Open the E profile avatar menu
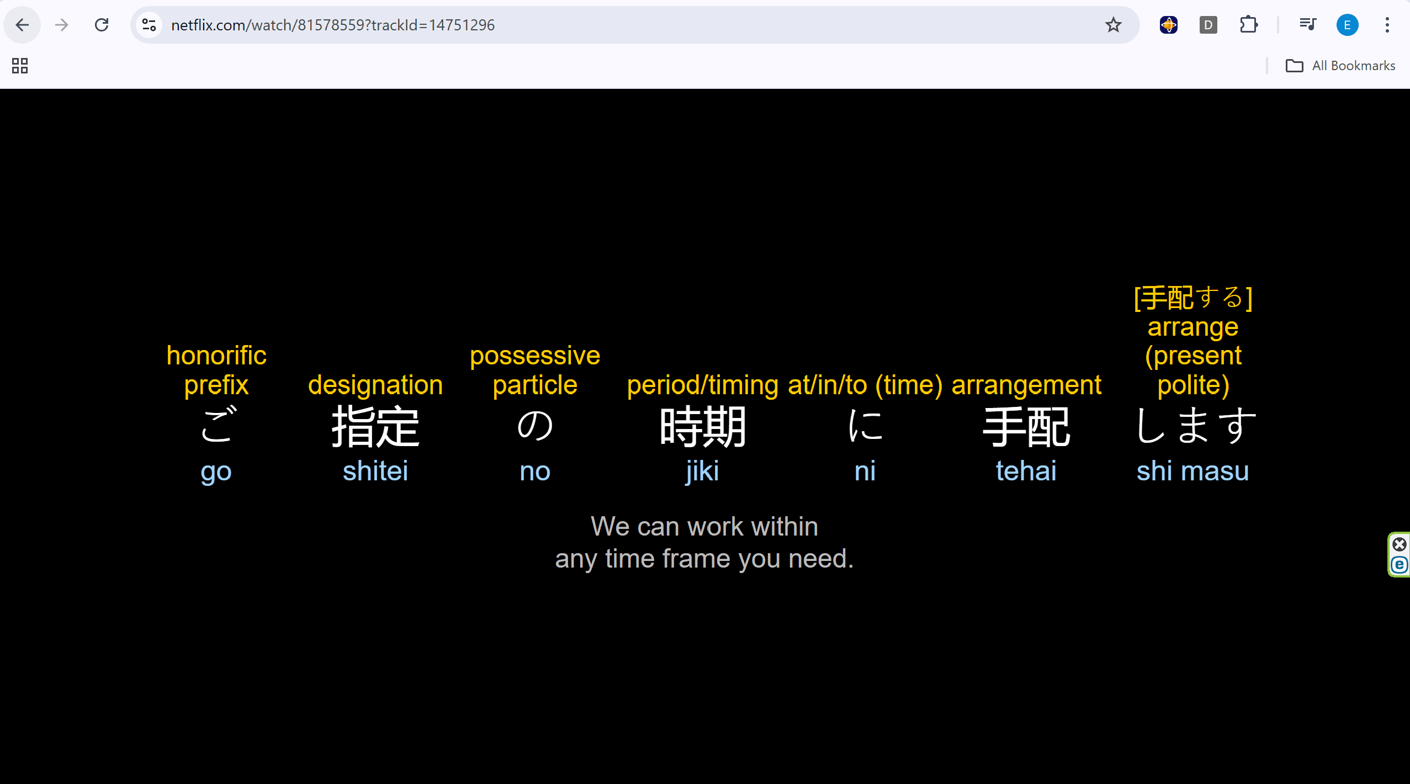1410x784 pixels. (1347, 25)
